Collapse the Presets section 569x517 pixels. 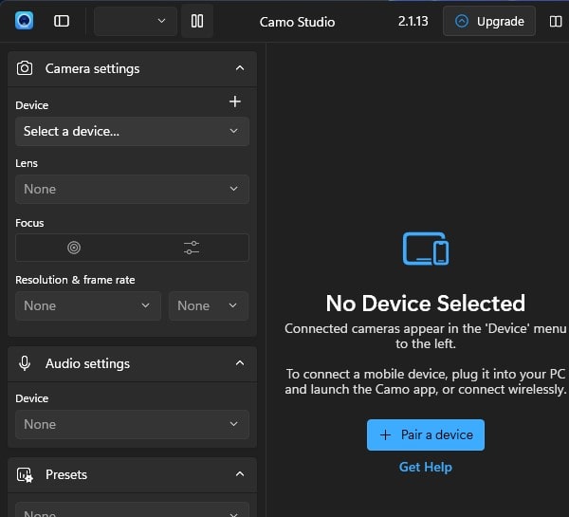point(240,474)
